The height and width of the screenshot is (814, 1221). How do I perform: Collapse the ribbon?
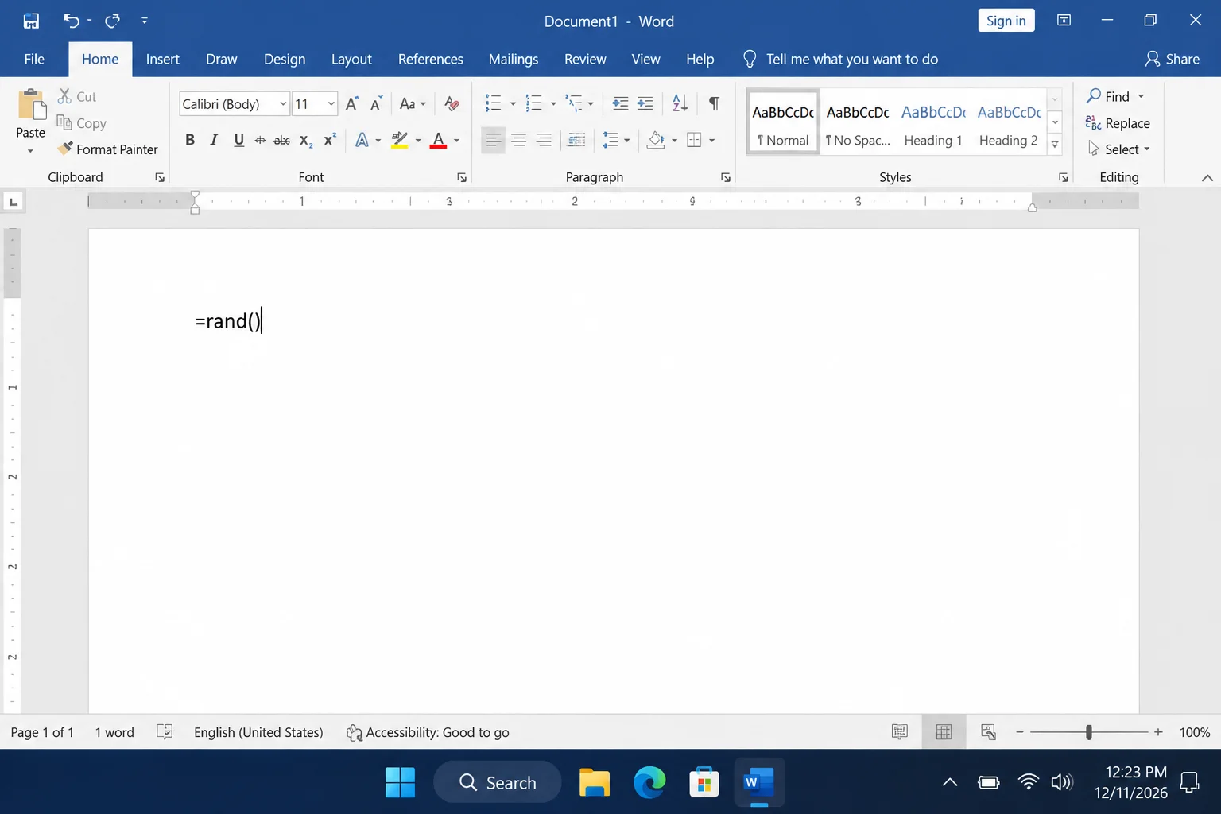[1207, 178]
